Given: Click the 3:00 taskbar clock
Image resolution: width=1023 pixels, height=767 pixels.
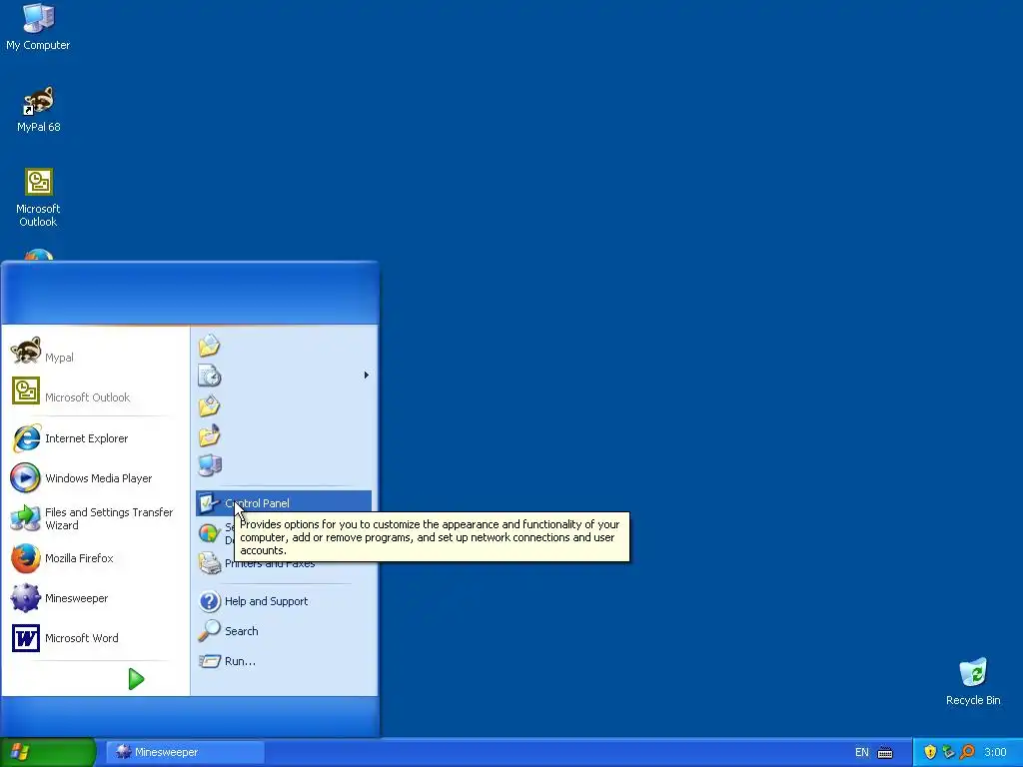Looking at the screenshot, I should coord(995,752).
